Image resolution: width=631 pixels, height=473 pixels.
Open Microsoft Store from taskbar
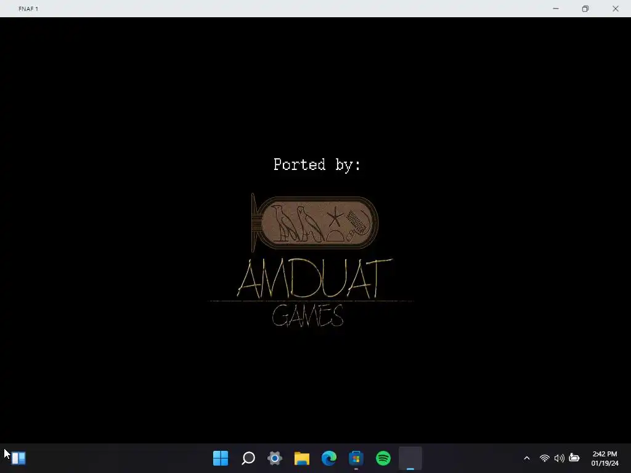point(356,458)
